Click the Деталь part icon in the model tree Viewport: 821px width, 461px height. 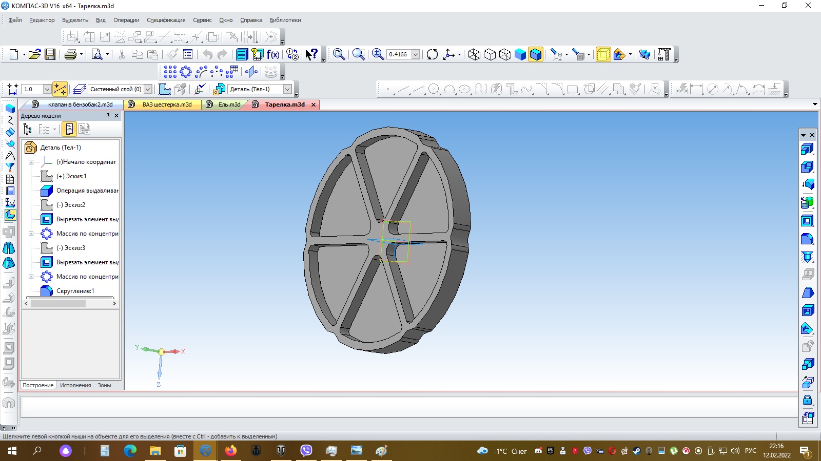click(x=31, y=148)
